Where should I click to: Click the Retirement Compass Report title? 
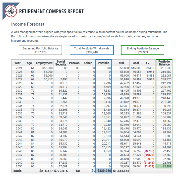pyautogui.click(x=51, y=11)
